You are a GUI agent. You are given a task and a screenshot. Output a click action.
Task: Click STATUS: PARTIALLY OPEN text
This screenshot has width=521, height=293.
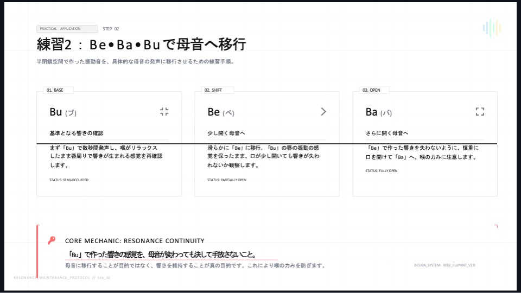(227, 180)
